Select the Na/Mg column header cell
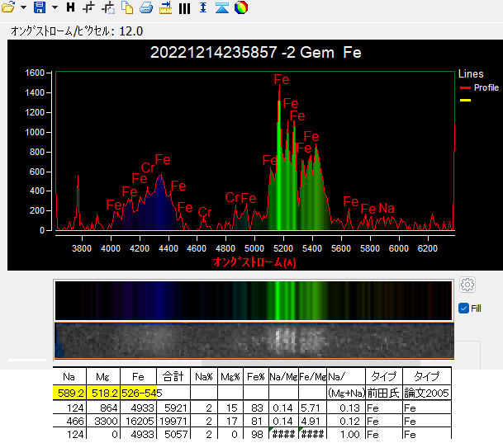 pyautogui.click(x=283, y=376)
